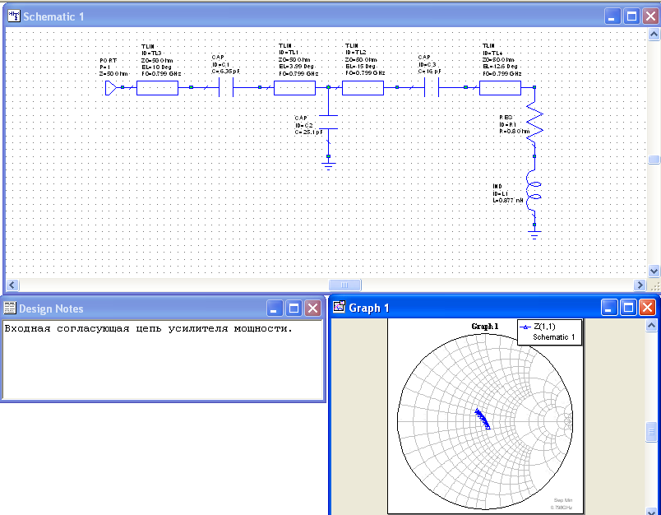Close the Graph 1 window
The image size is (661, 515).
click(647, 308)
